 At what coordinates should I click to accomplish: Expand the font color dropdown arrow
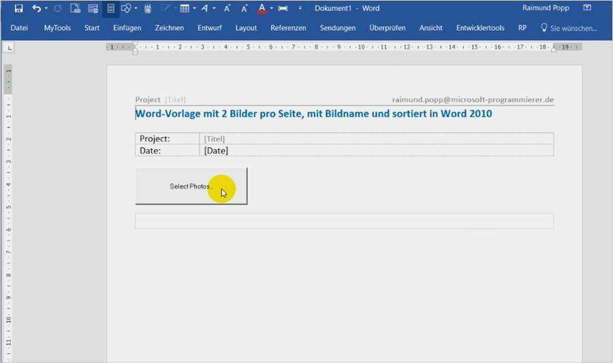(x=271, y=8)
